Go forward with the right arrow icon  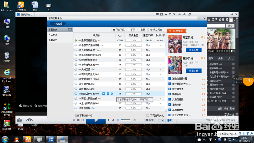click(184, 14)
